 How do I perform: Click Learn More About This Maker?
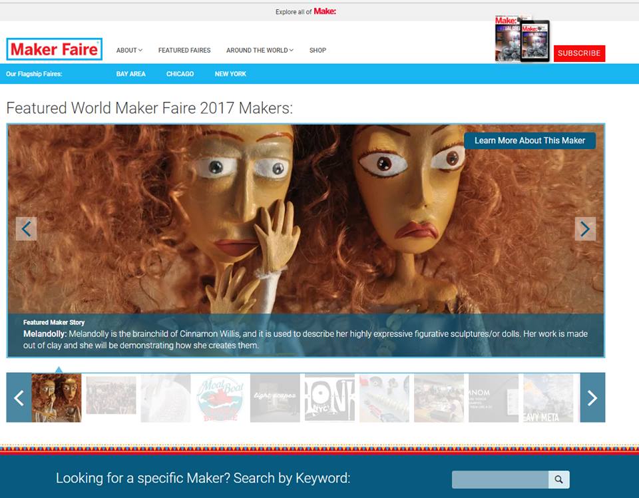[531, 140]
